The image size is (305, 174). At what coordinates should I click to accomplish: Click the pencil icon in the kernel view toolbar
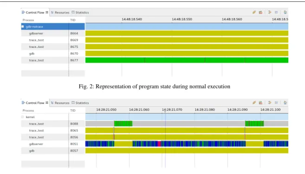tap(254, 103)
